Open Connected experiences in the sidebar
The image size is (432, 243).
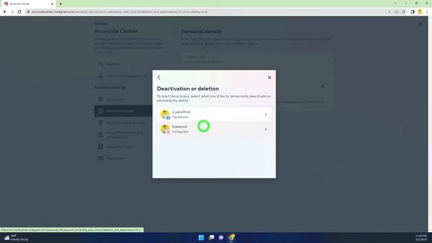click(124, 76)
